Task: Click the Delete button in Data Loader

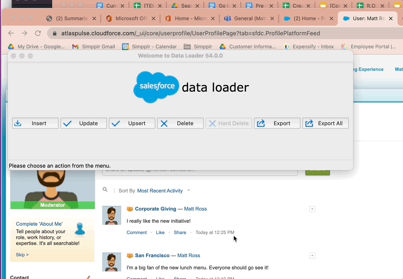Action: 180,123
